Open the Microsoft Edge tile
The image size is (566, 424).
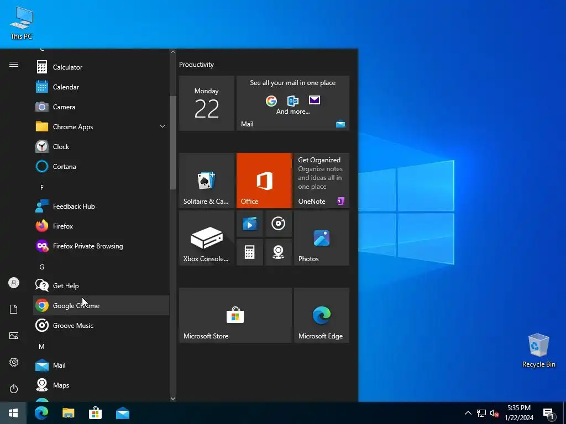(322, 315)
